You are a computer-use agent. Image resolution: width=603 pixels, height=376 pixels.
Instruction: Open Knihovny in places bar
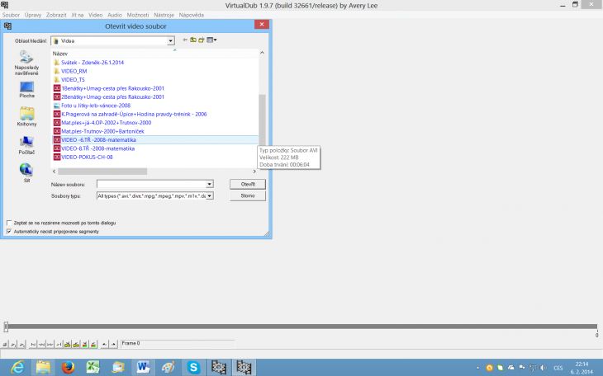(26, 117)
